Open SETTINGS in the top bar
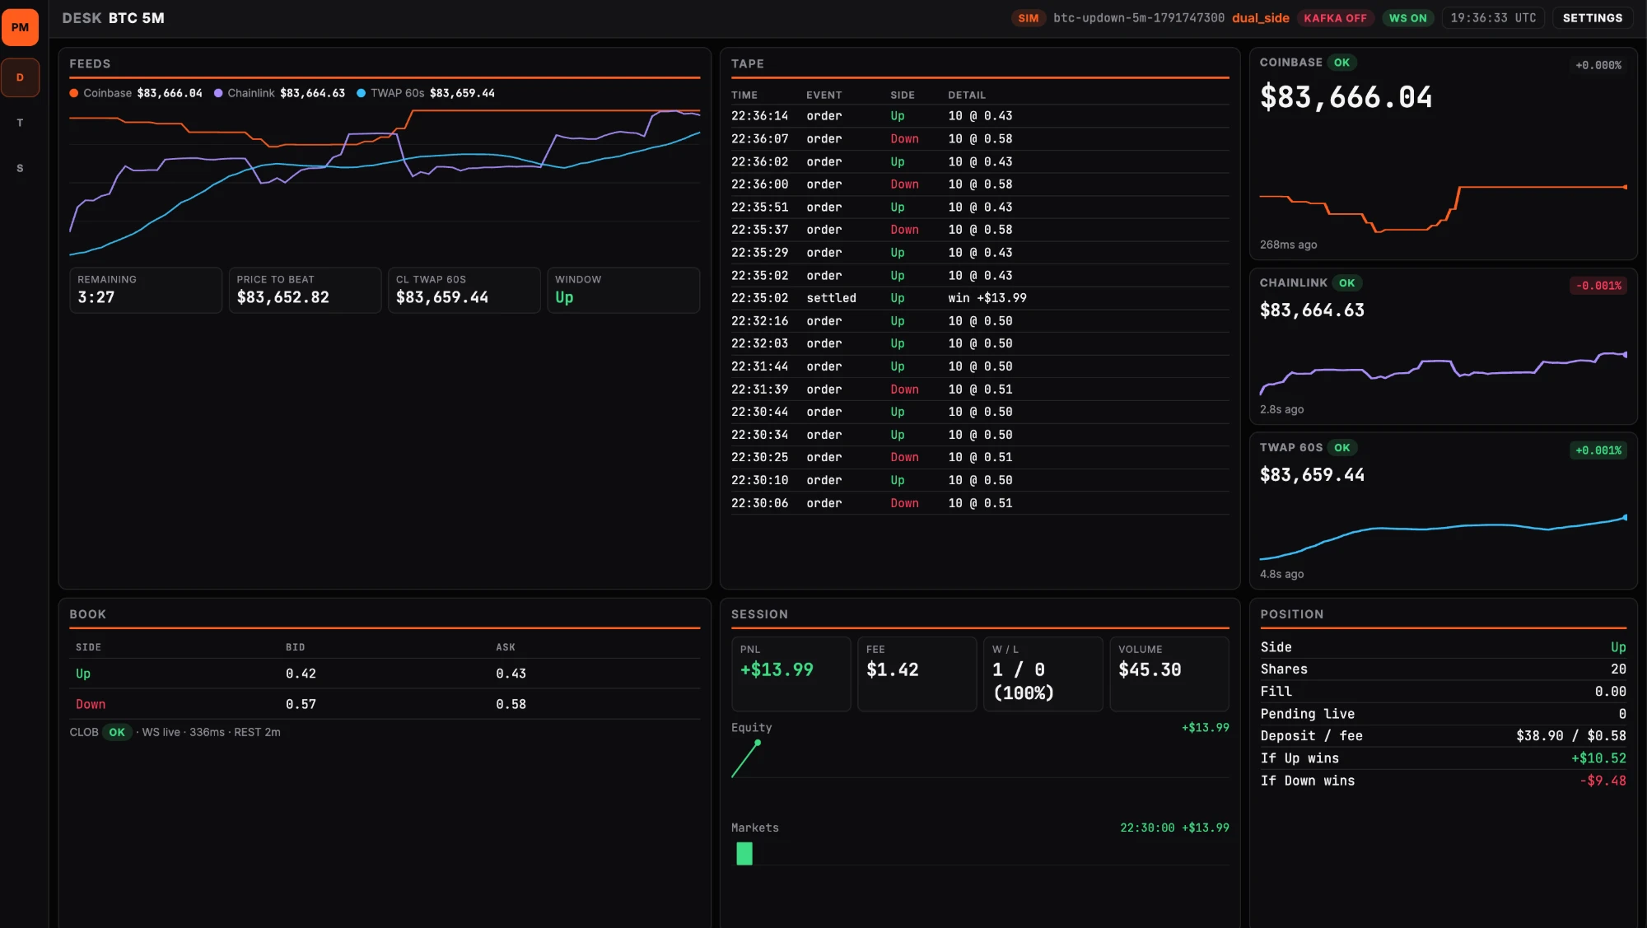 tap(1592, 18)
